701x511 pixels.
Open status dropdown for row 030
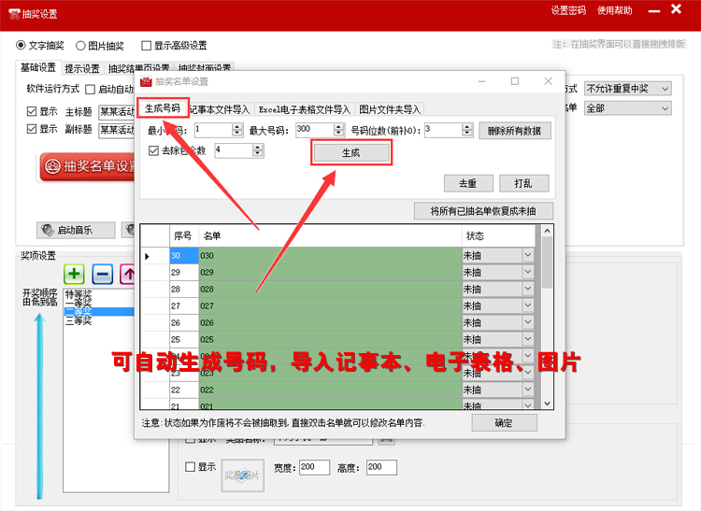pyautogui.click(x=527, y=255)
